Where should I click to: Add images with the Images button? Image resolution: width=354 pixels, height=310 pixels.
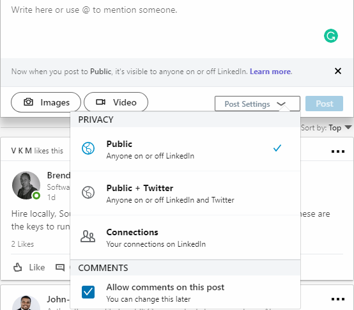coord(46,102)
